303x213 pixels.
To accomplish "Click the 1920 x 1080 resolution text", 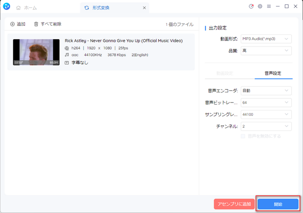I will (x=99, y=48).
